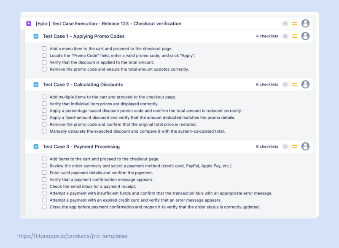339x248 pixels.
Task: Click the assignee avatar for Test Case 1
Action: (x=305, y=36)
